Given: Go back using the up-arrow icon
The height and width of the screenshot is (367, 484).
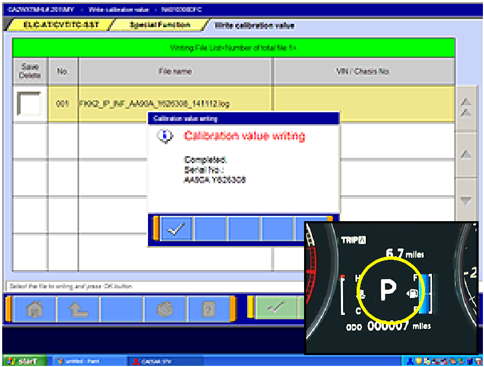Looking at the screenshot, I should coord(78,310).
